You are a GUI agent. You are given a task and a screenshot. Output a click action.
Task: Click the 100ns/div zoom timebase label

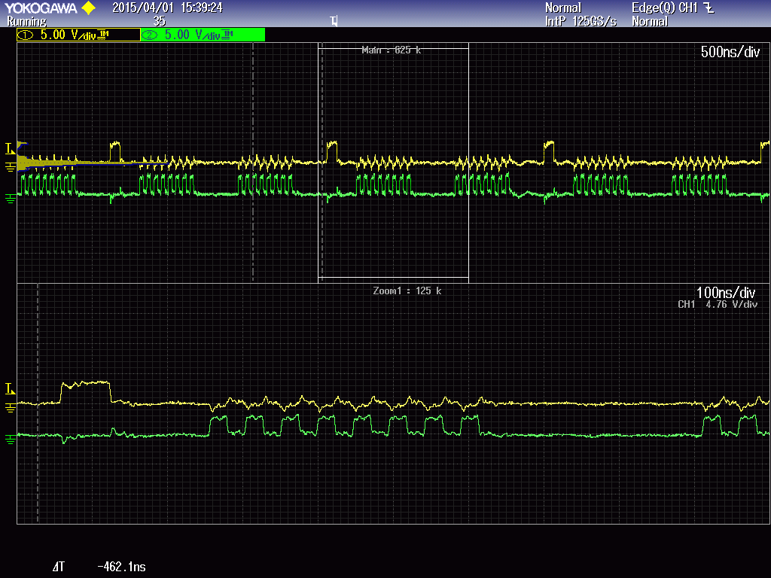pyautogui.click(x=726, y=293)
